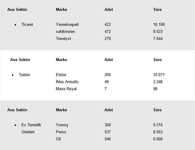195x150 pixels.
Task: Select Peros in the brand list
Action: tap(61, 132)
